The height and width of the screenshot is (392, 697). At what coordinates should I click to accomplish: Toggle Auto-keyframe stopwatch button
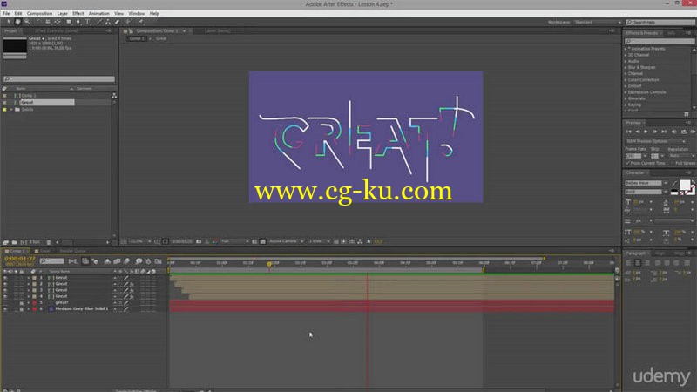[x=148, y=261]
